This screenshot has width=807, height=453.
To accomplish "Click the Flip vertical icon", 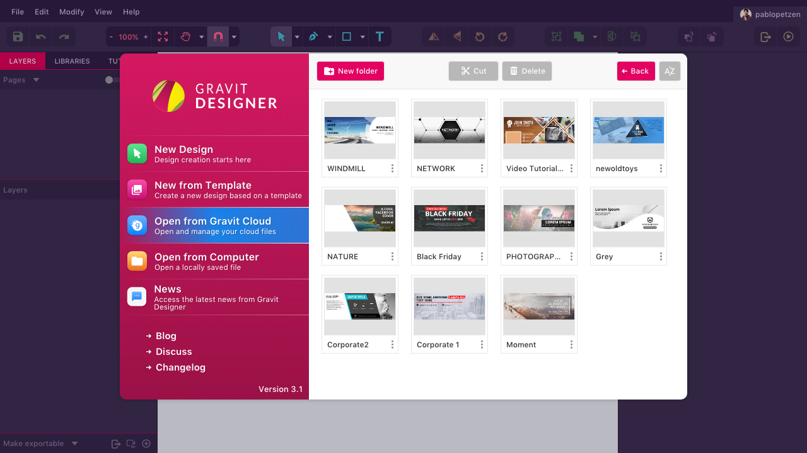I will pos(457,37).
